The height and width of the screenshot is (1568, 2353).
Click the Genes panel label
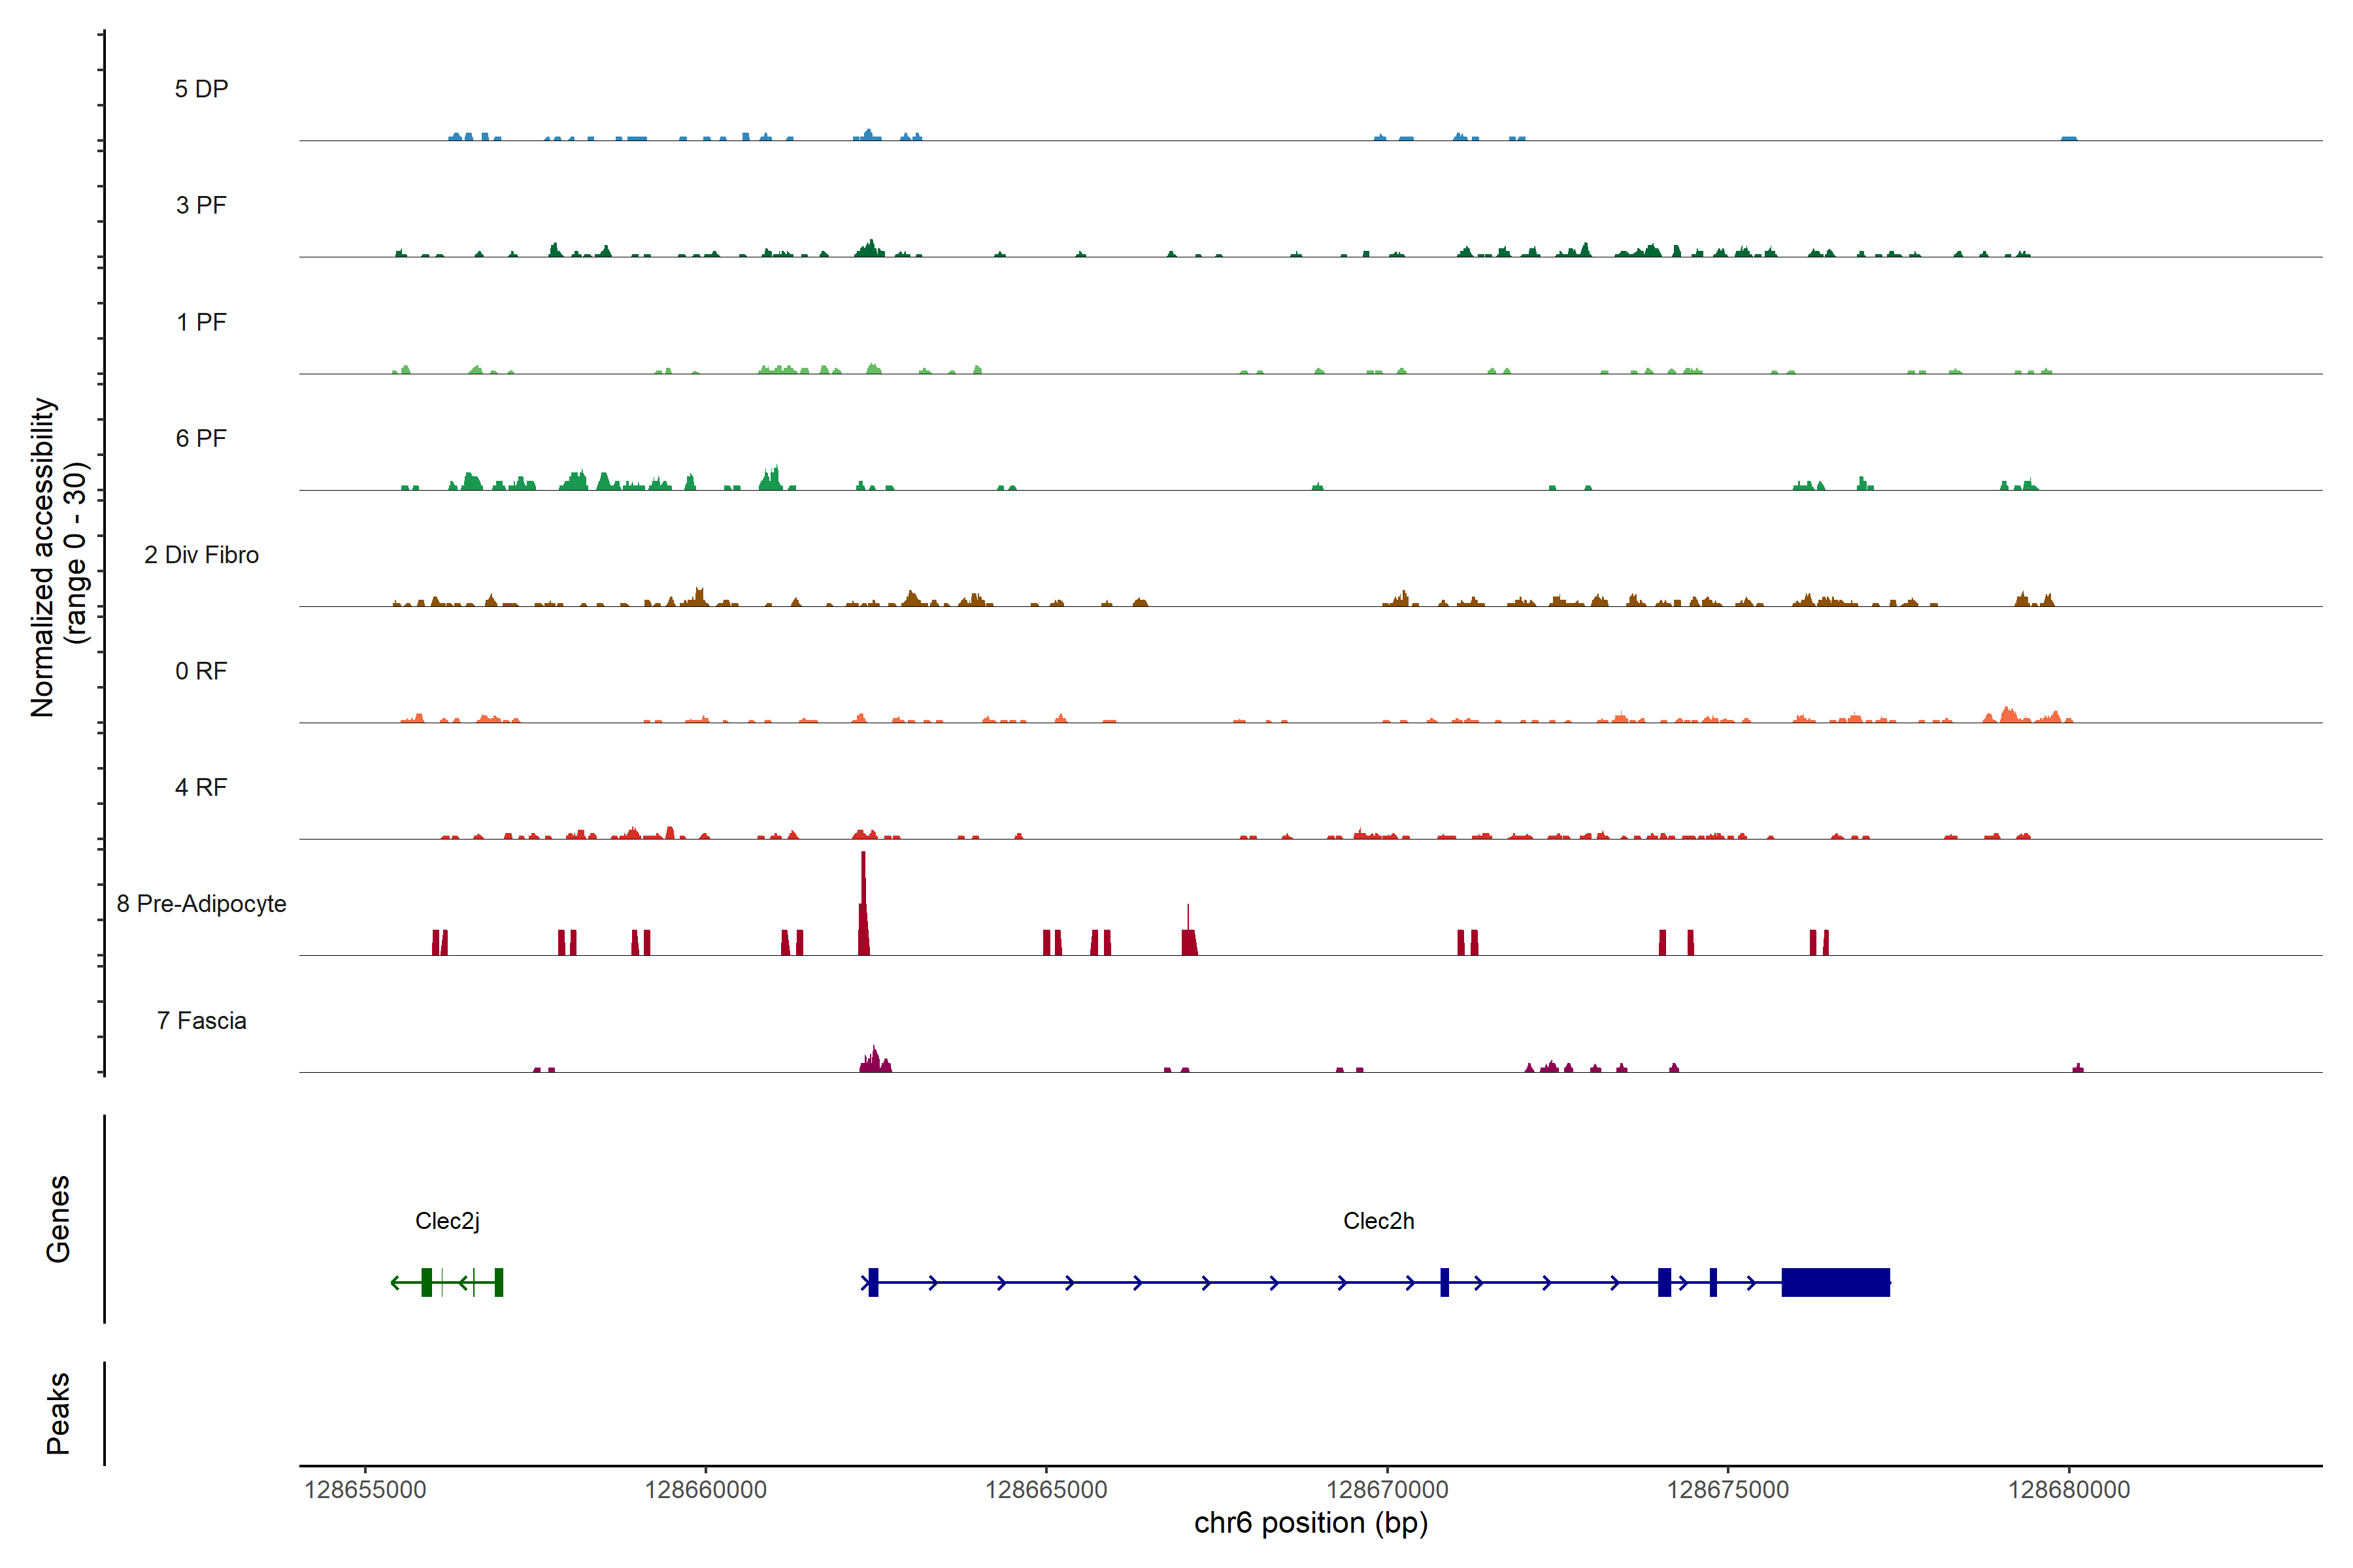[x=58, y=1219]
